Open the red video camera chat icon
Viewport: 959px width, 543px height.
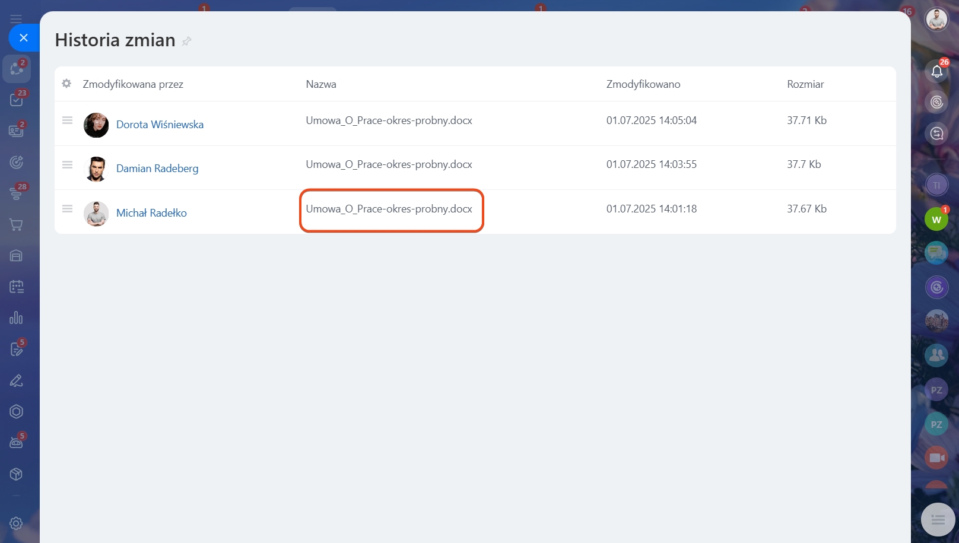[x=936, y=458]
